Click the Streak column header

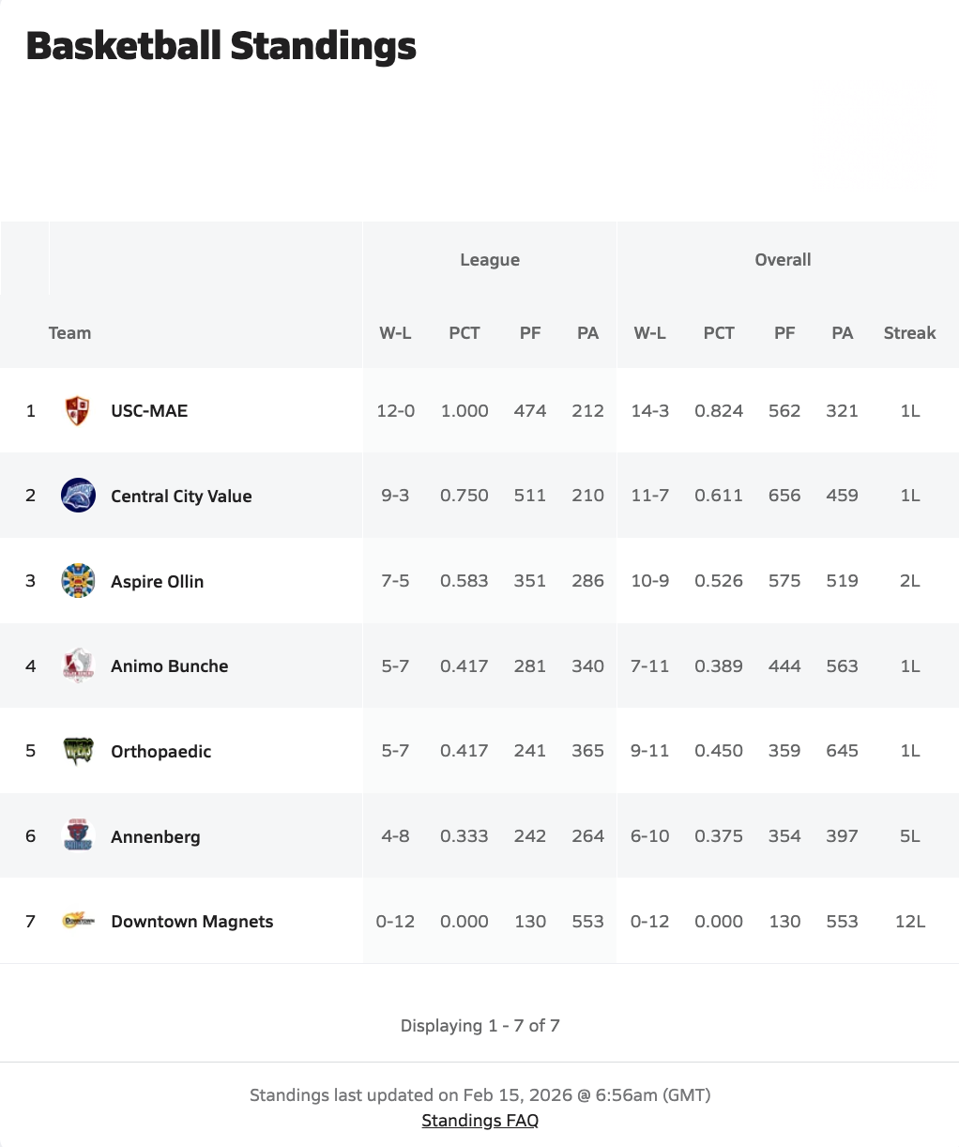click(x=909, y=332)
